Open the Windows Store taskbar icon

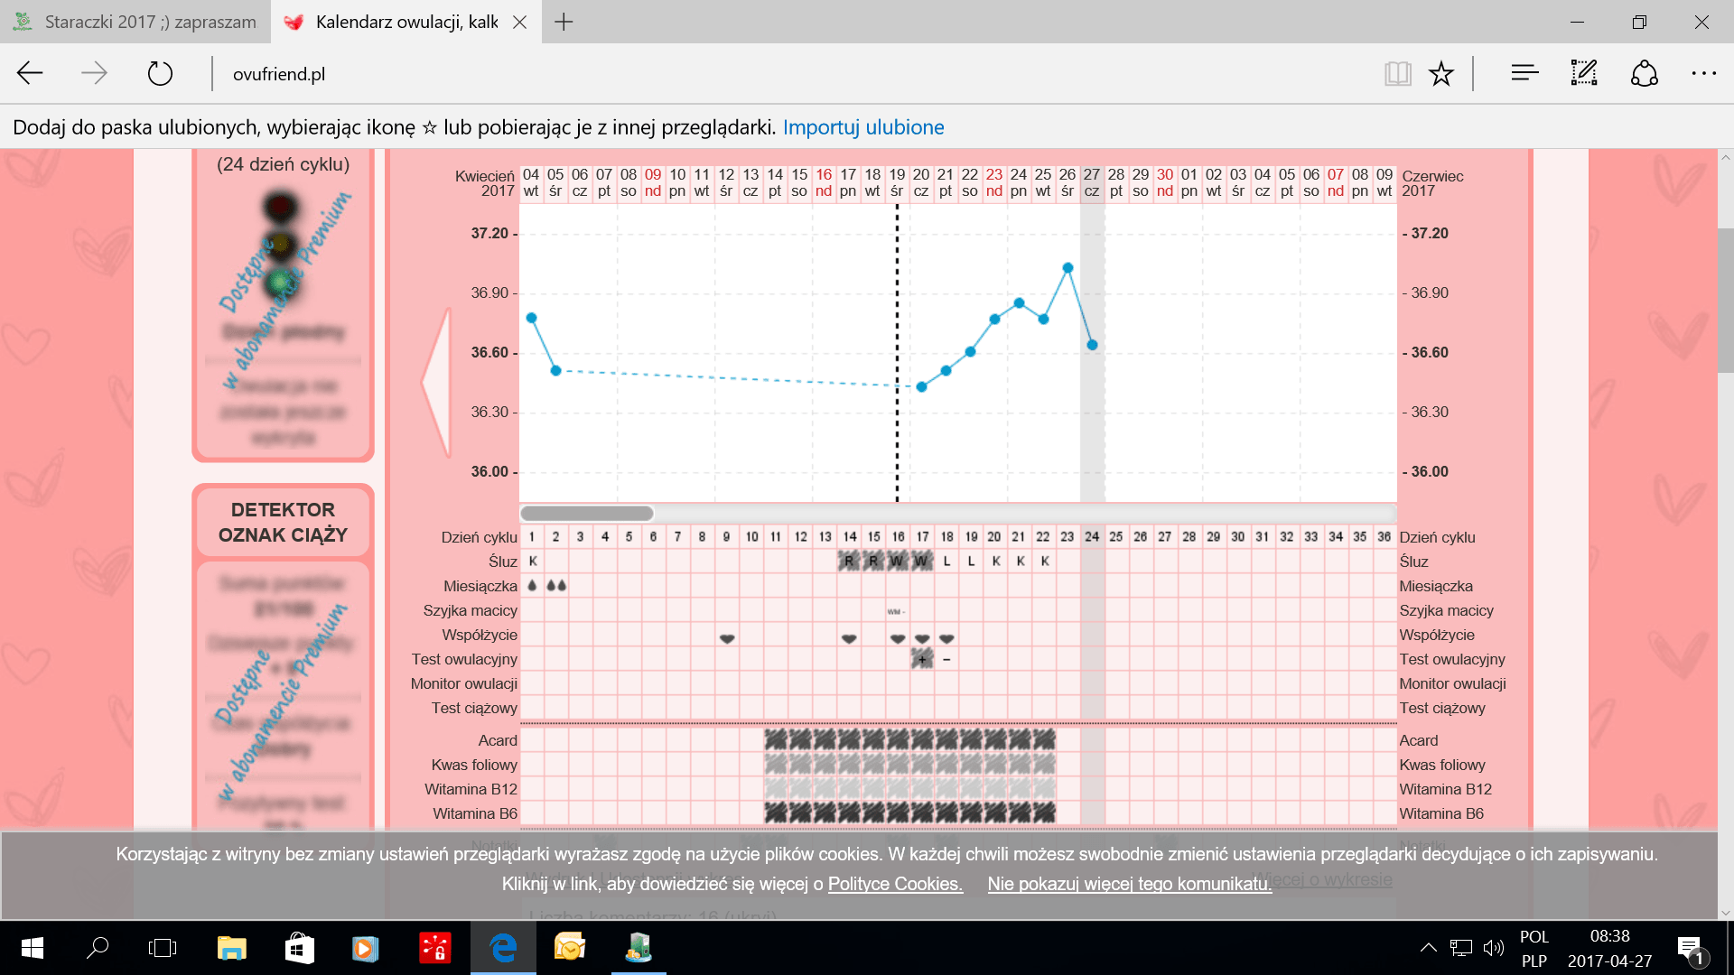click(x=299, y=948)
